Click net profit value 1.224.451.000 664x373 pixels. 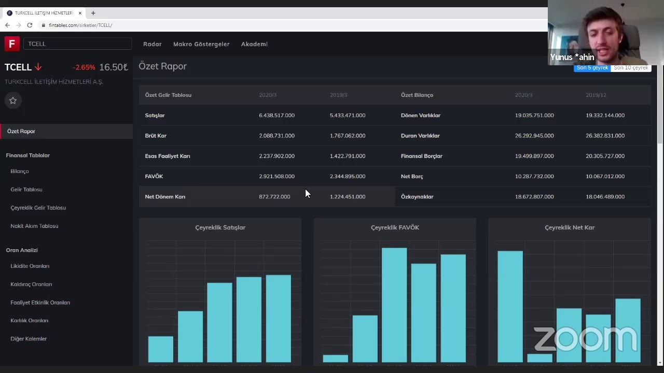(x=348, y=197)
